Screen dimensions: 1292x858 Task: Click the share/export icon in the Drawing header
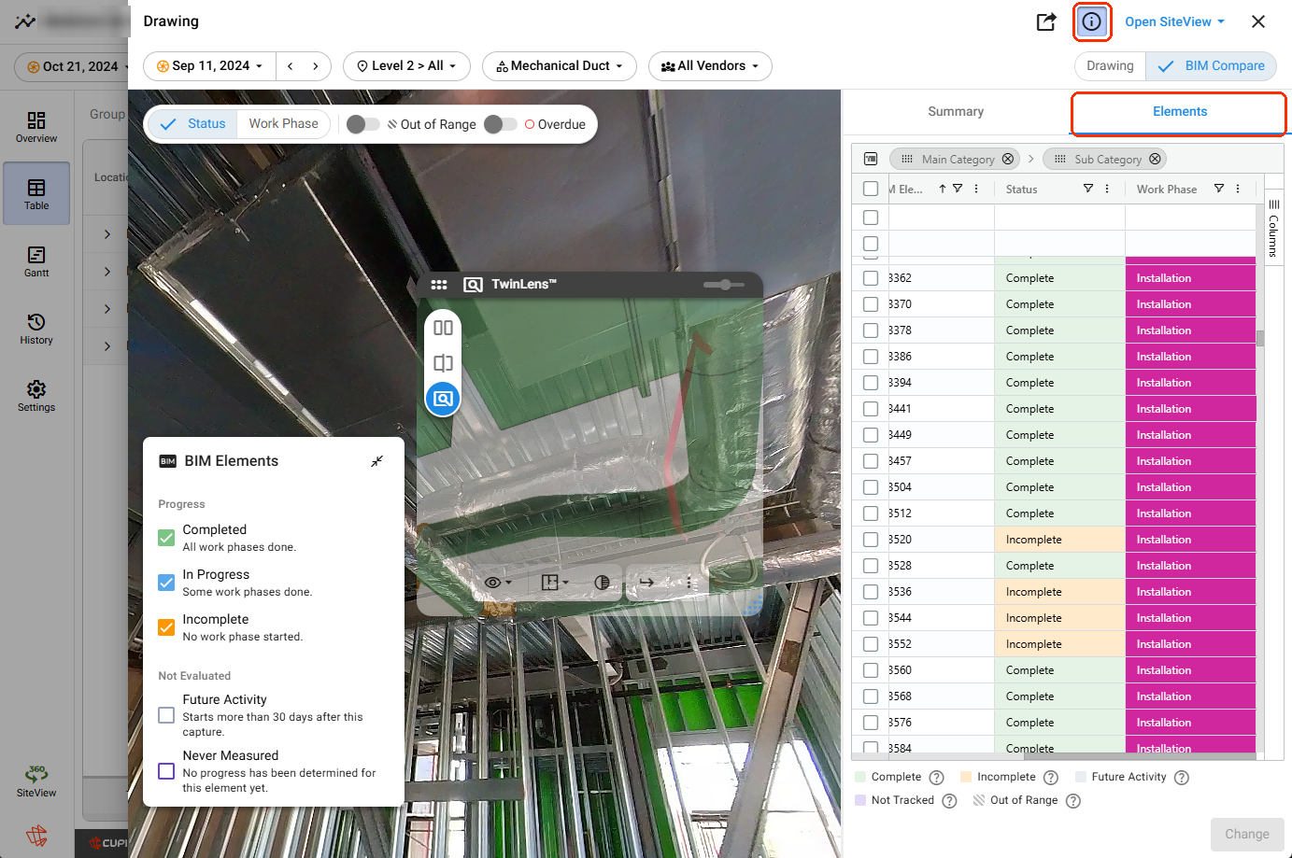(1046, 21)
